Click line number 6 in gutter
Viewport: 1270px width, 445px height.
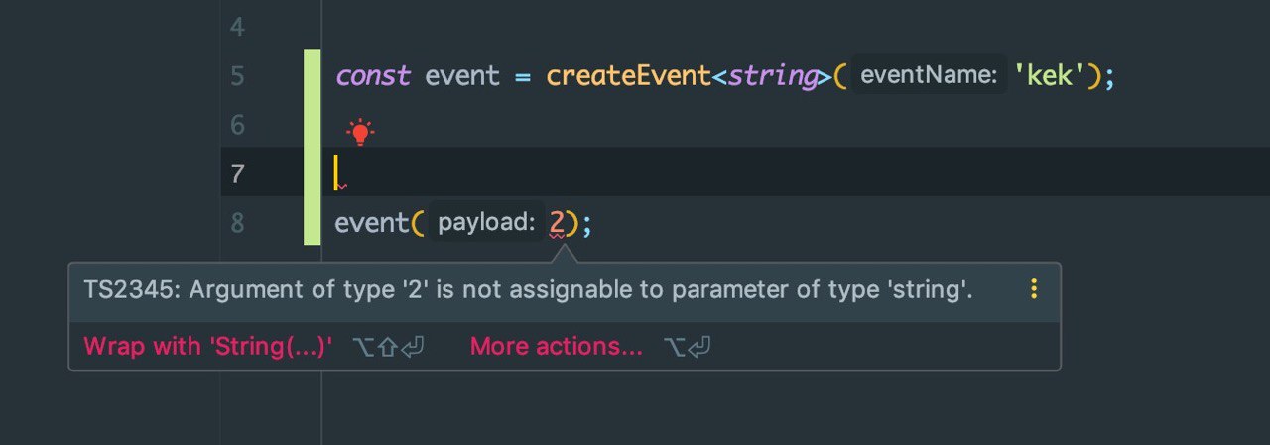pos(237,126)
